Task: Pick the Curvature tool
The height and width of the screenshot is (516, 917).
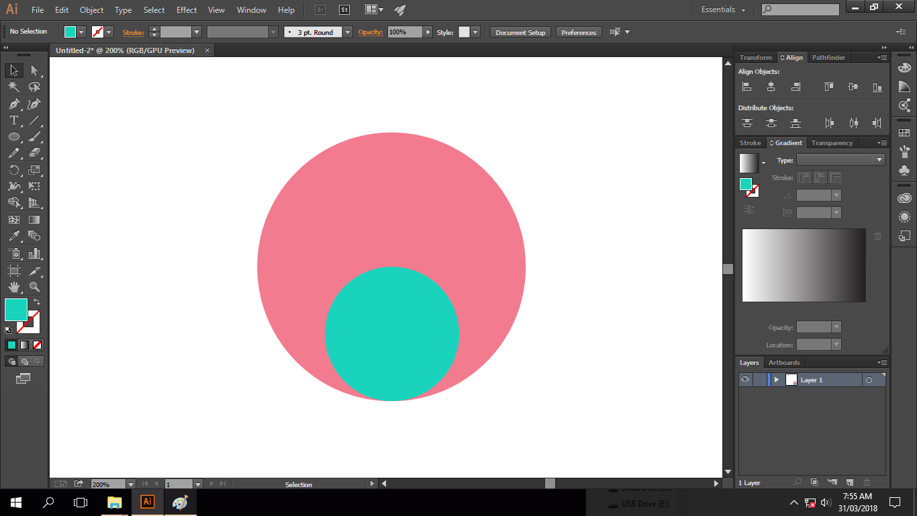Action: pyautogui.click(x=34, y=104)
